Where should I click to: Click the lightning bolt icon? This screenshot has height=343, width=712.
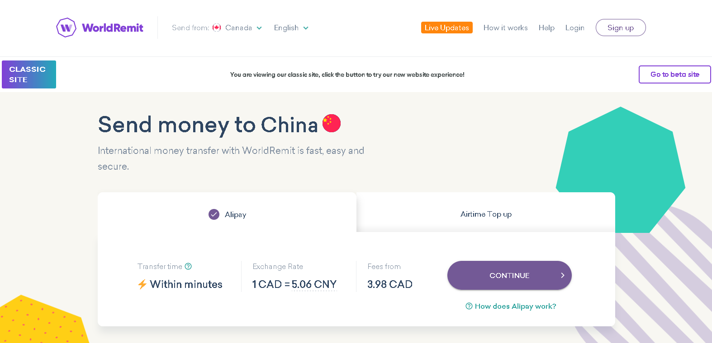[142, 284]
